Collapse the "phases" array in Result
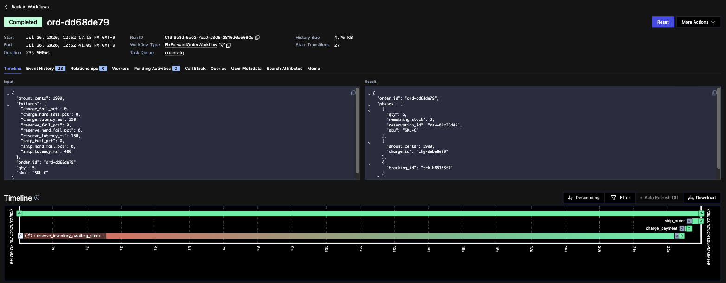726x283 pixels. pos(369,104)
